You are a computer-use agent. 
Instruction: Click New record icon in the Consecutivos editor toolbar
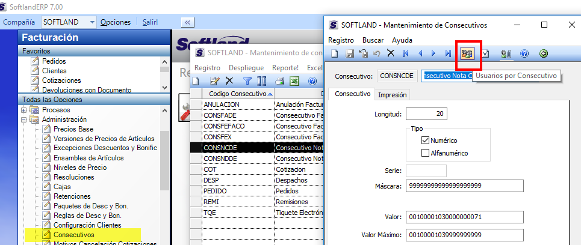pos(335,54)
